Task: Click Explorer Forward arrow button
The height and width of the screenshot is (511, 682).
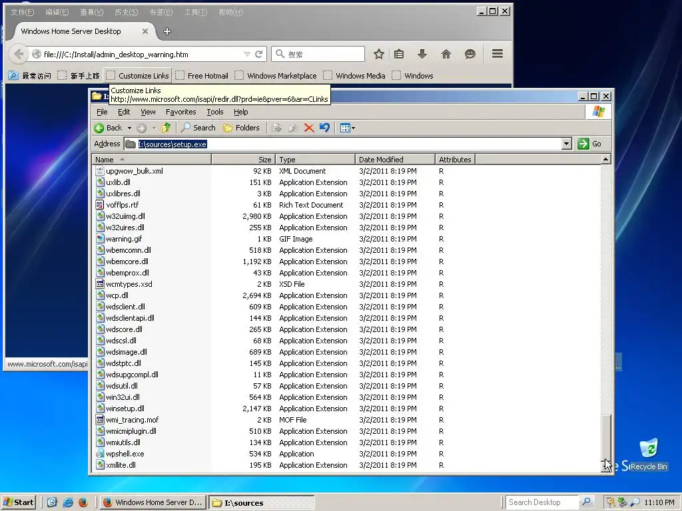Action: pyautogui.click(x=141, y=128)
